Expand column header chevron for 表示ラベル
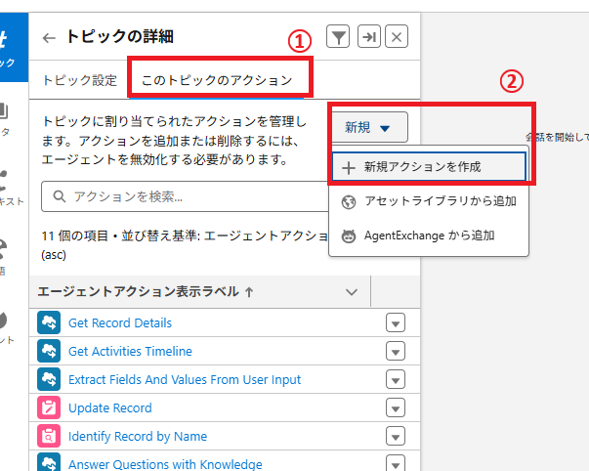The image size is (589, 471). [x=352, y=291]
